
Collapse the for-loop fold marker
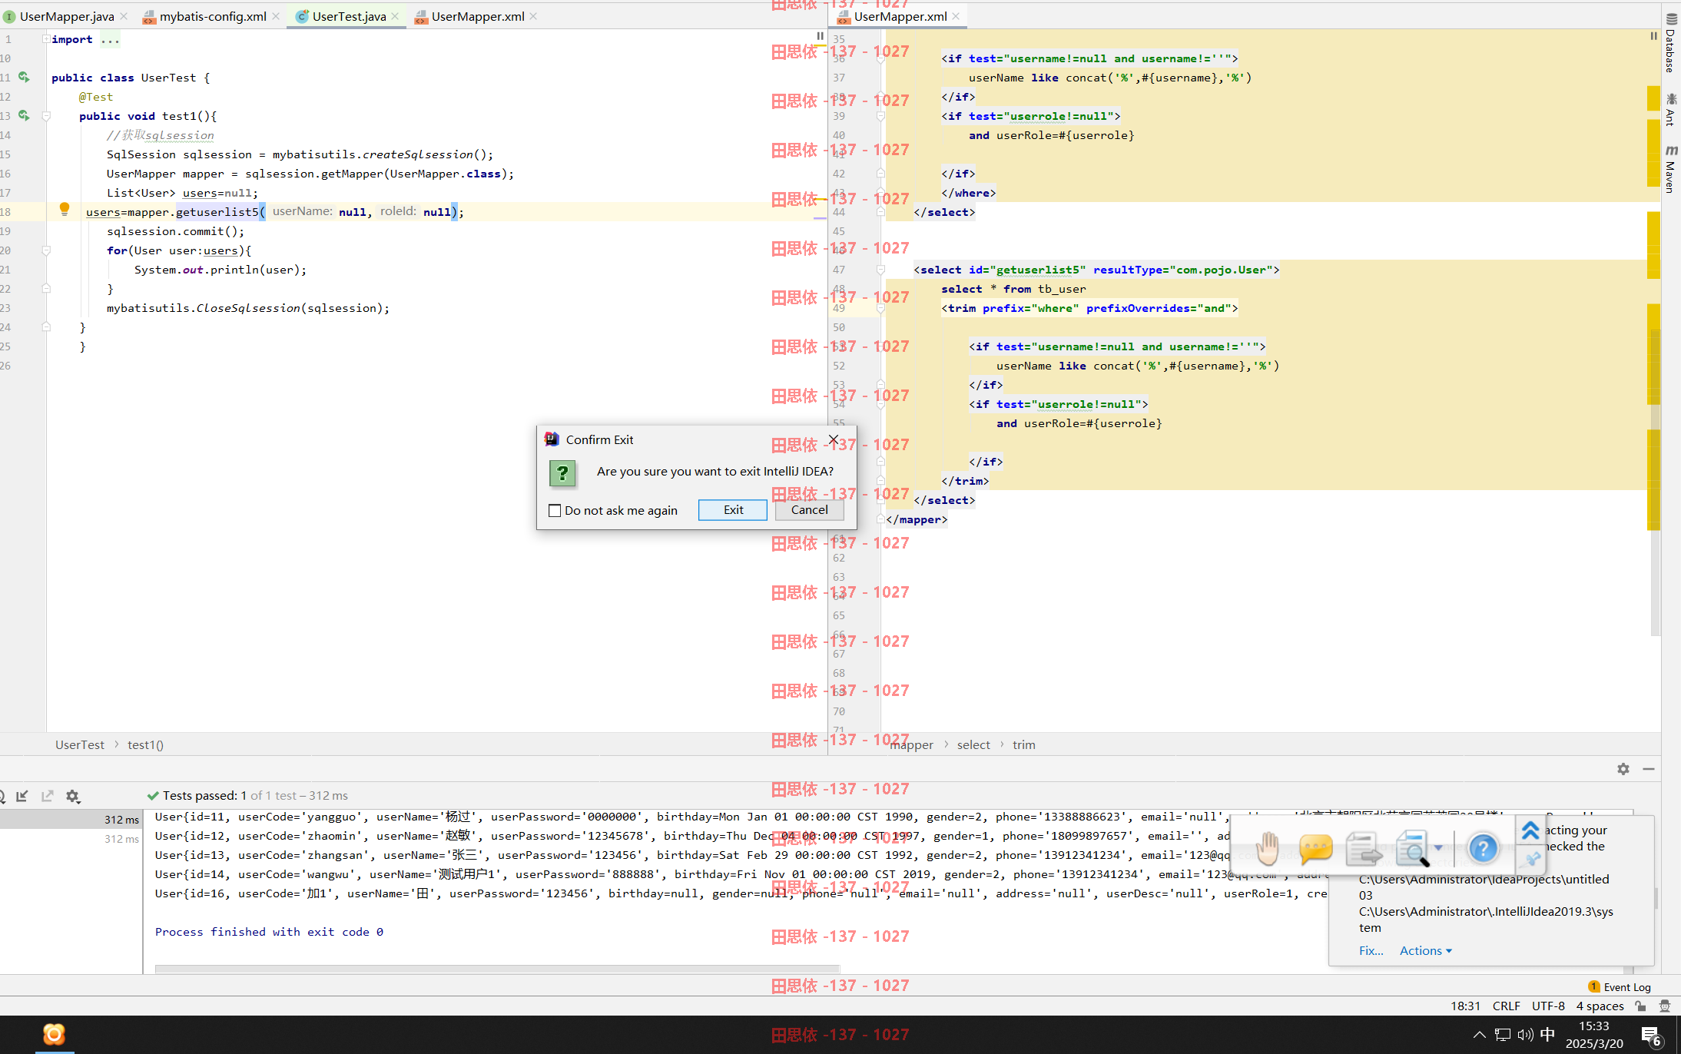[x=46, y=250]
